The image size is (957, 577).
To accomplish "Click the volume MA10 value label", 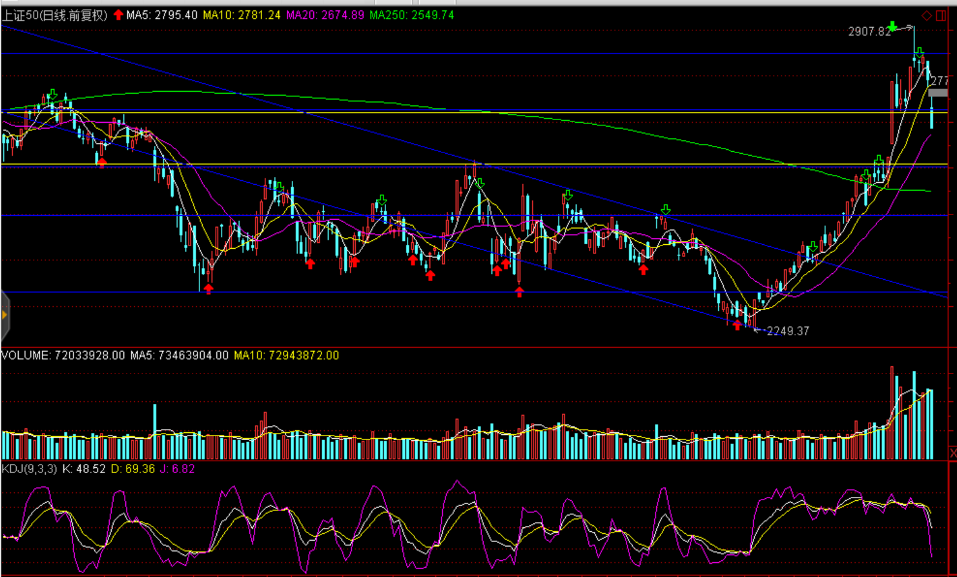I will coord(286,355).
